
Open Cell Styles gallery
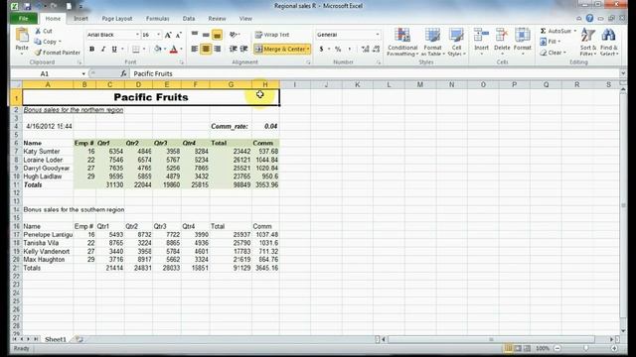(x=456, y=42)
